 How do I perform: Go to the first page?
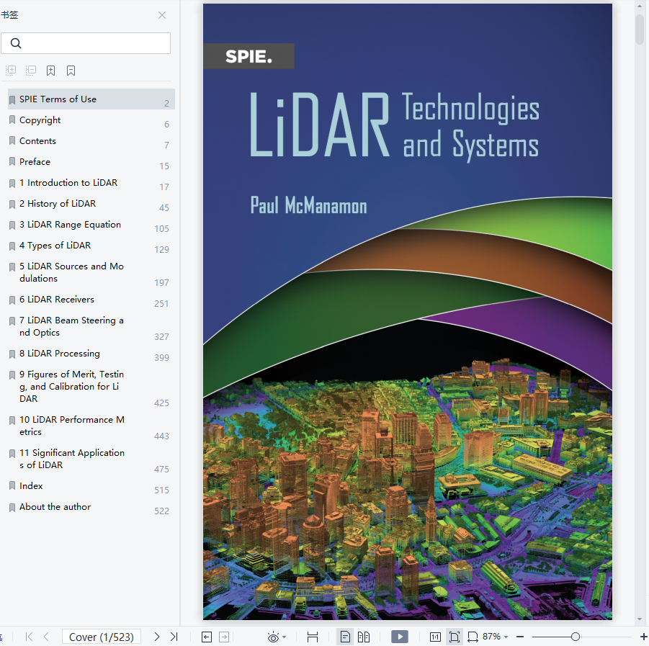click(x=29, y=637)
